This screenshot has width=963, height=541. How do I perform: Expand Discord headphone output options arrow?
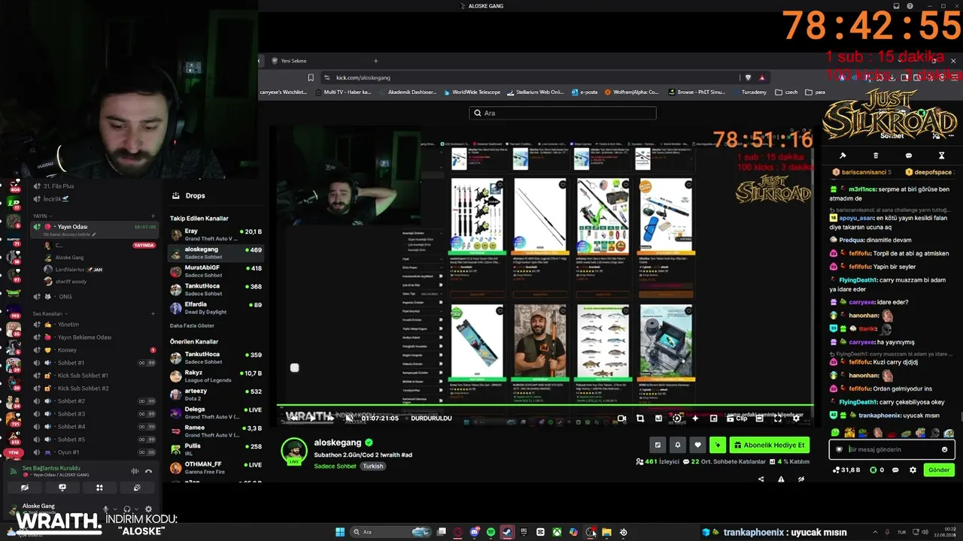pos(135,509)
